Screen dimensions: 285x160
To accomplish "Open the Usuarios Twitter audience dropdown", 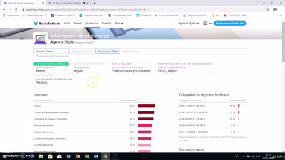I will pyautogui.click(x=51, y=51).
